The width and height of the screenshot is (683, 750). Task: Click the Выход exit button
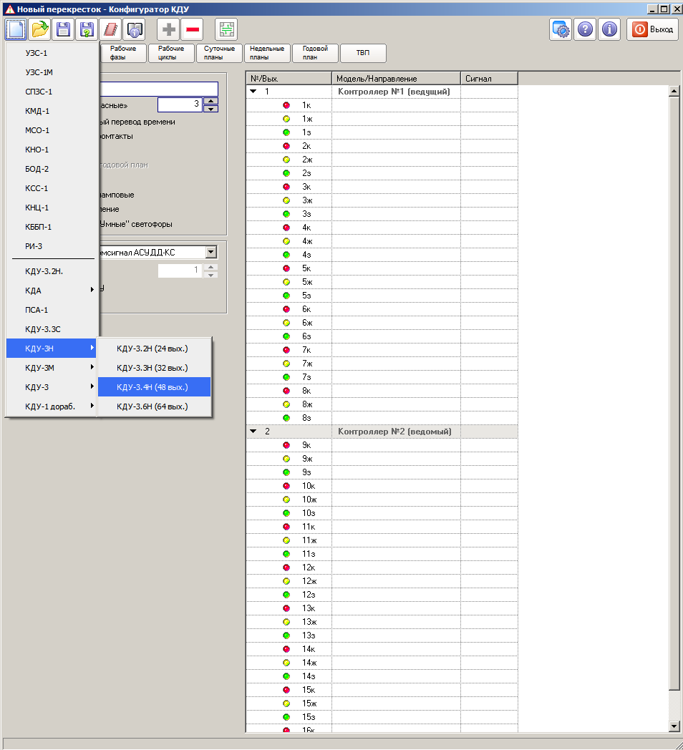(652, 29)
